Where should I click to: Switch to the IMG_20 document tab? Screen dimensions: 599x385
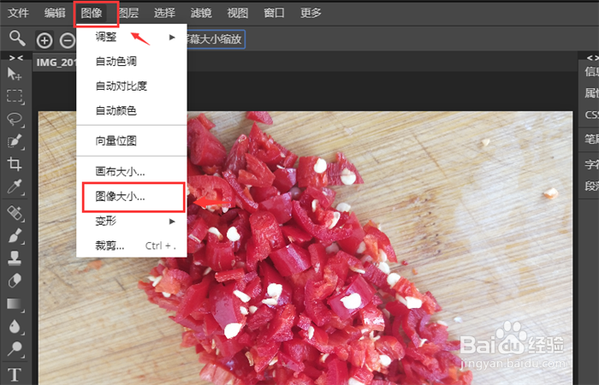click(56, 62)
